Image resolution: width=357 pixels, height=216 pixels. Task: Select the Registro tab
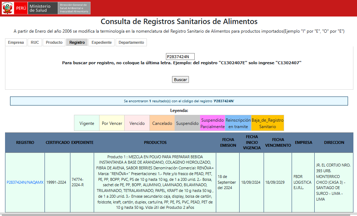tap(77, 42)
